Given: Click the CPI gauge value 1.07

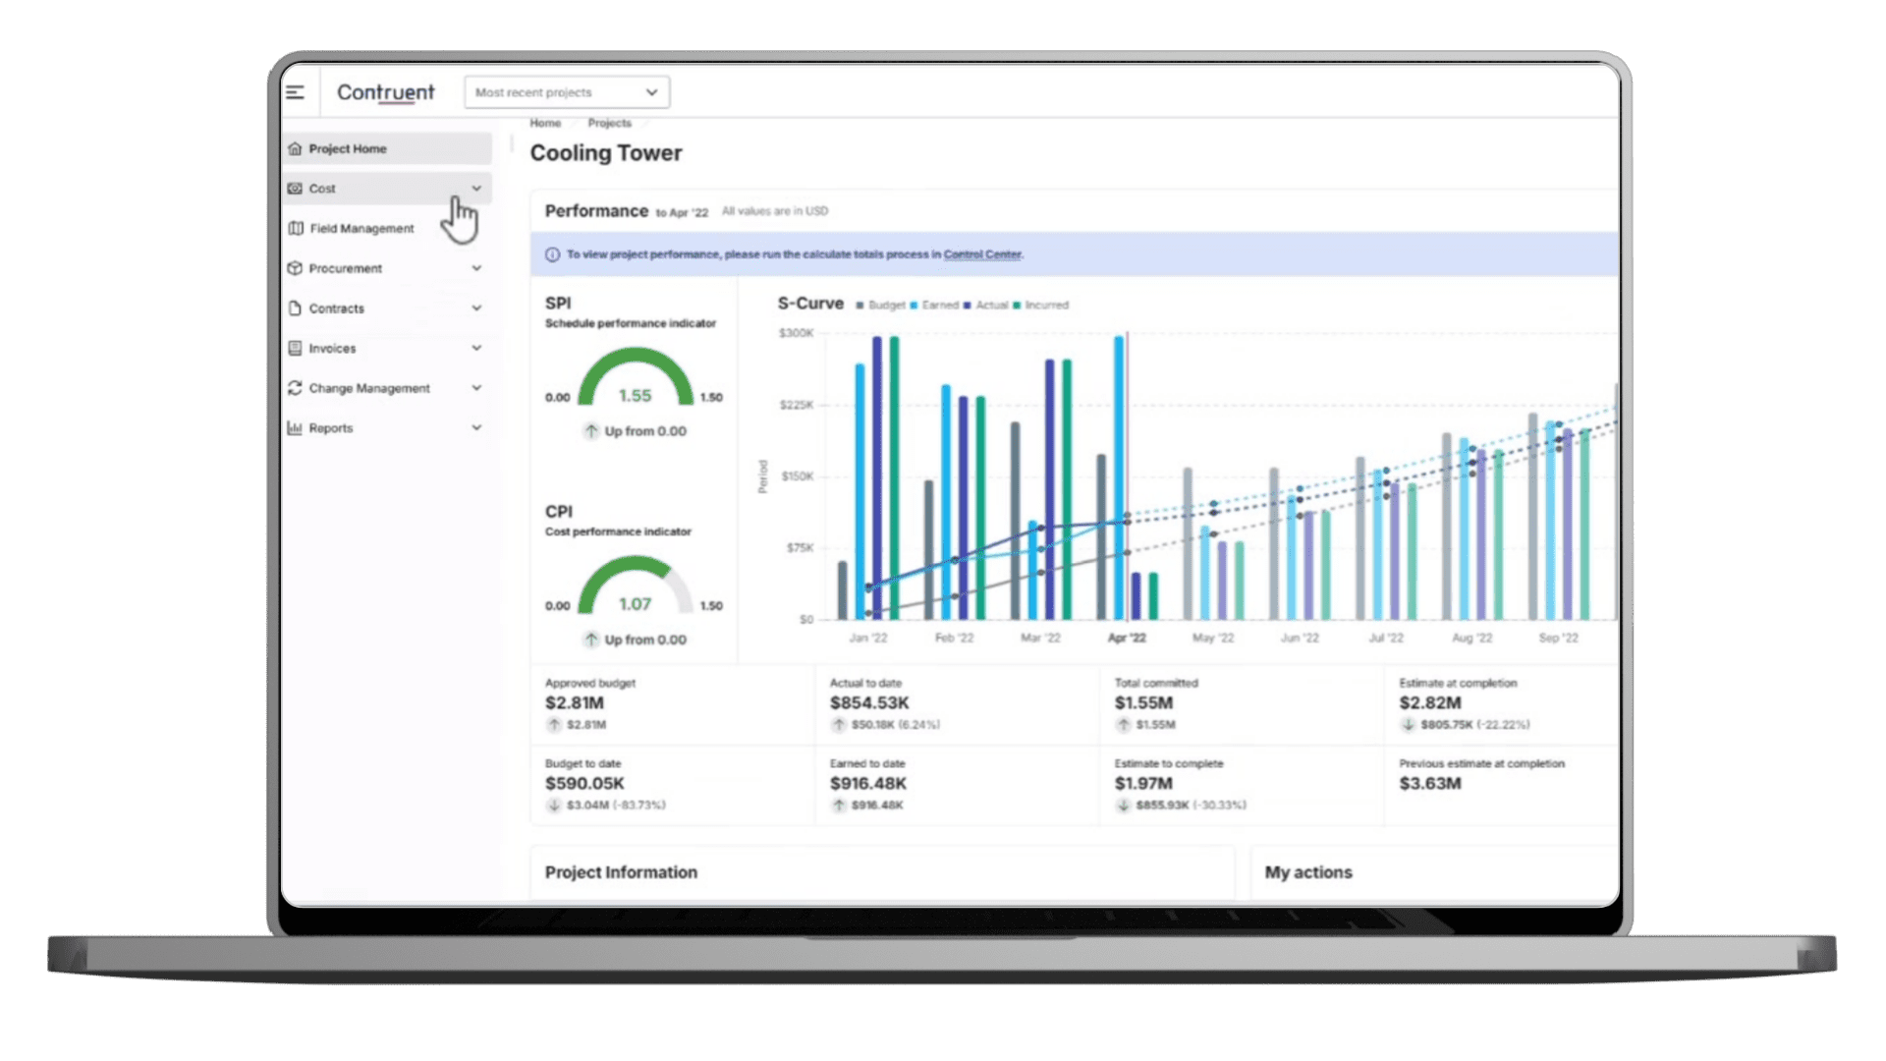Looking at the screenshot, I should click(x=635, y=604).
